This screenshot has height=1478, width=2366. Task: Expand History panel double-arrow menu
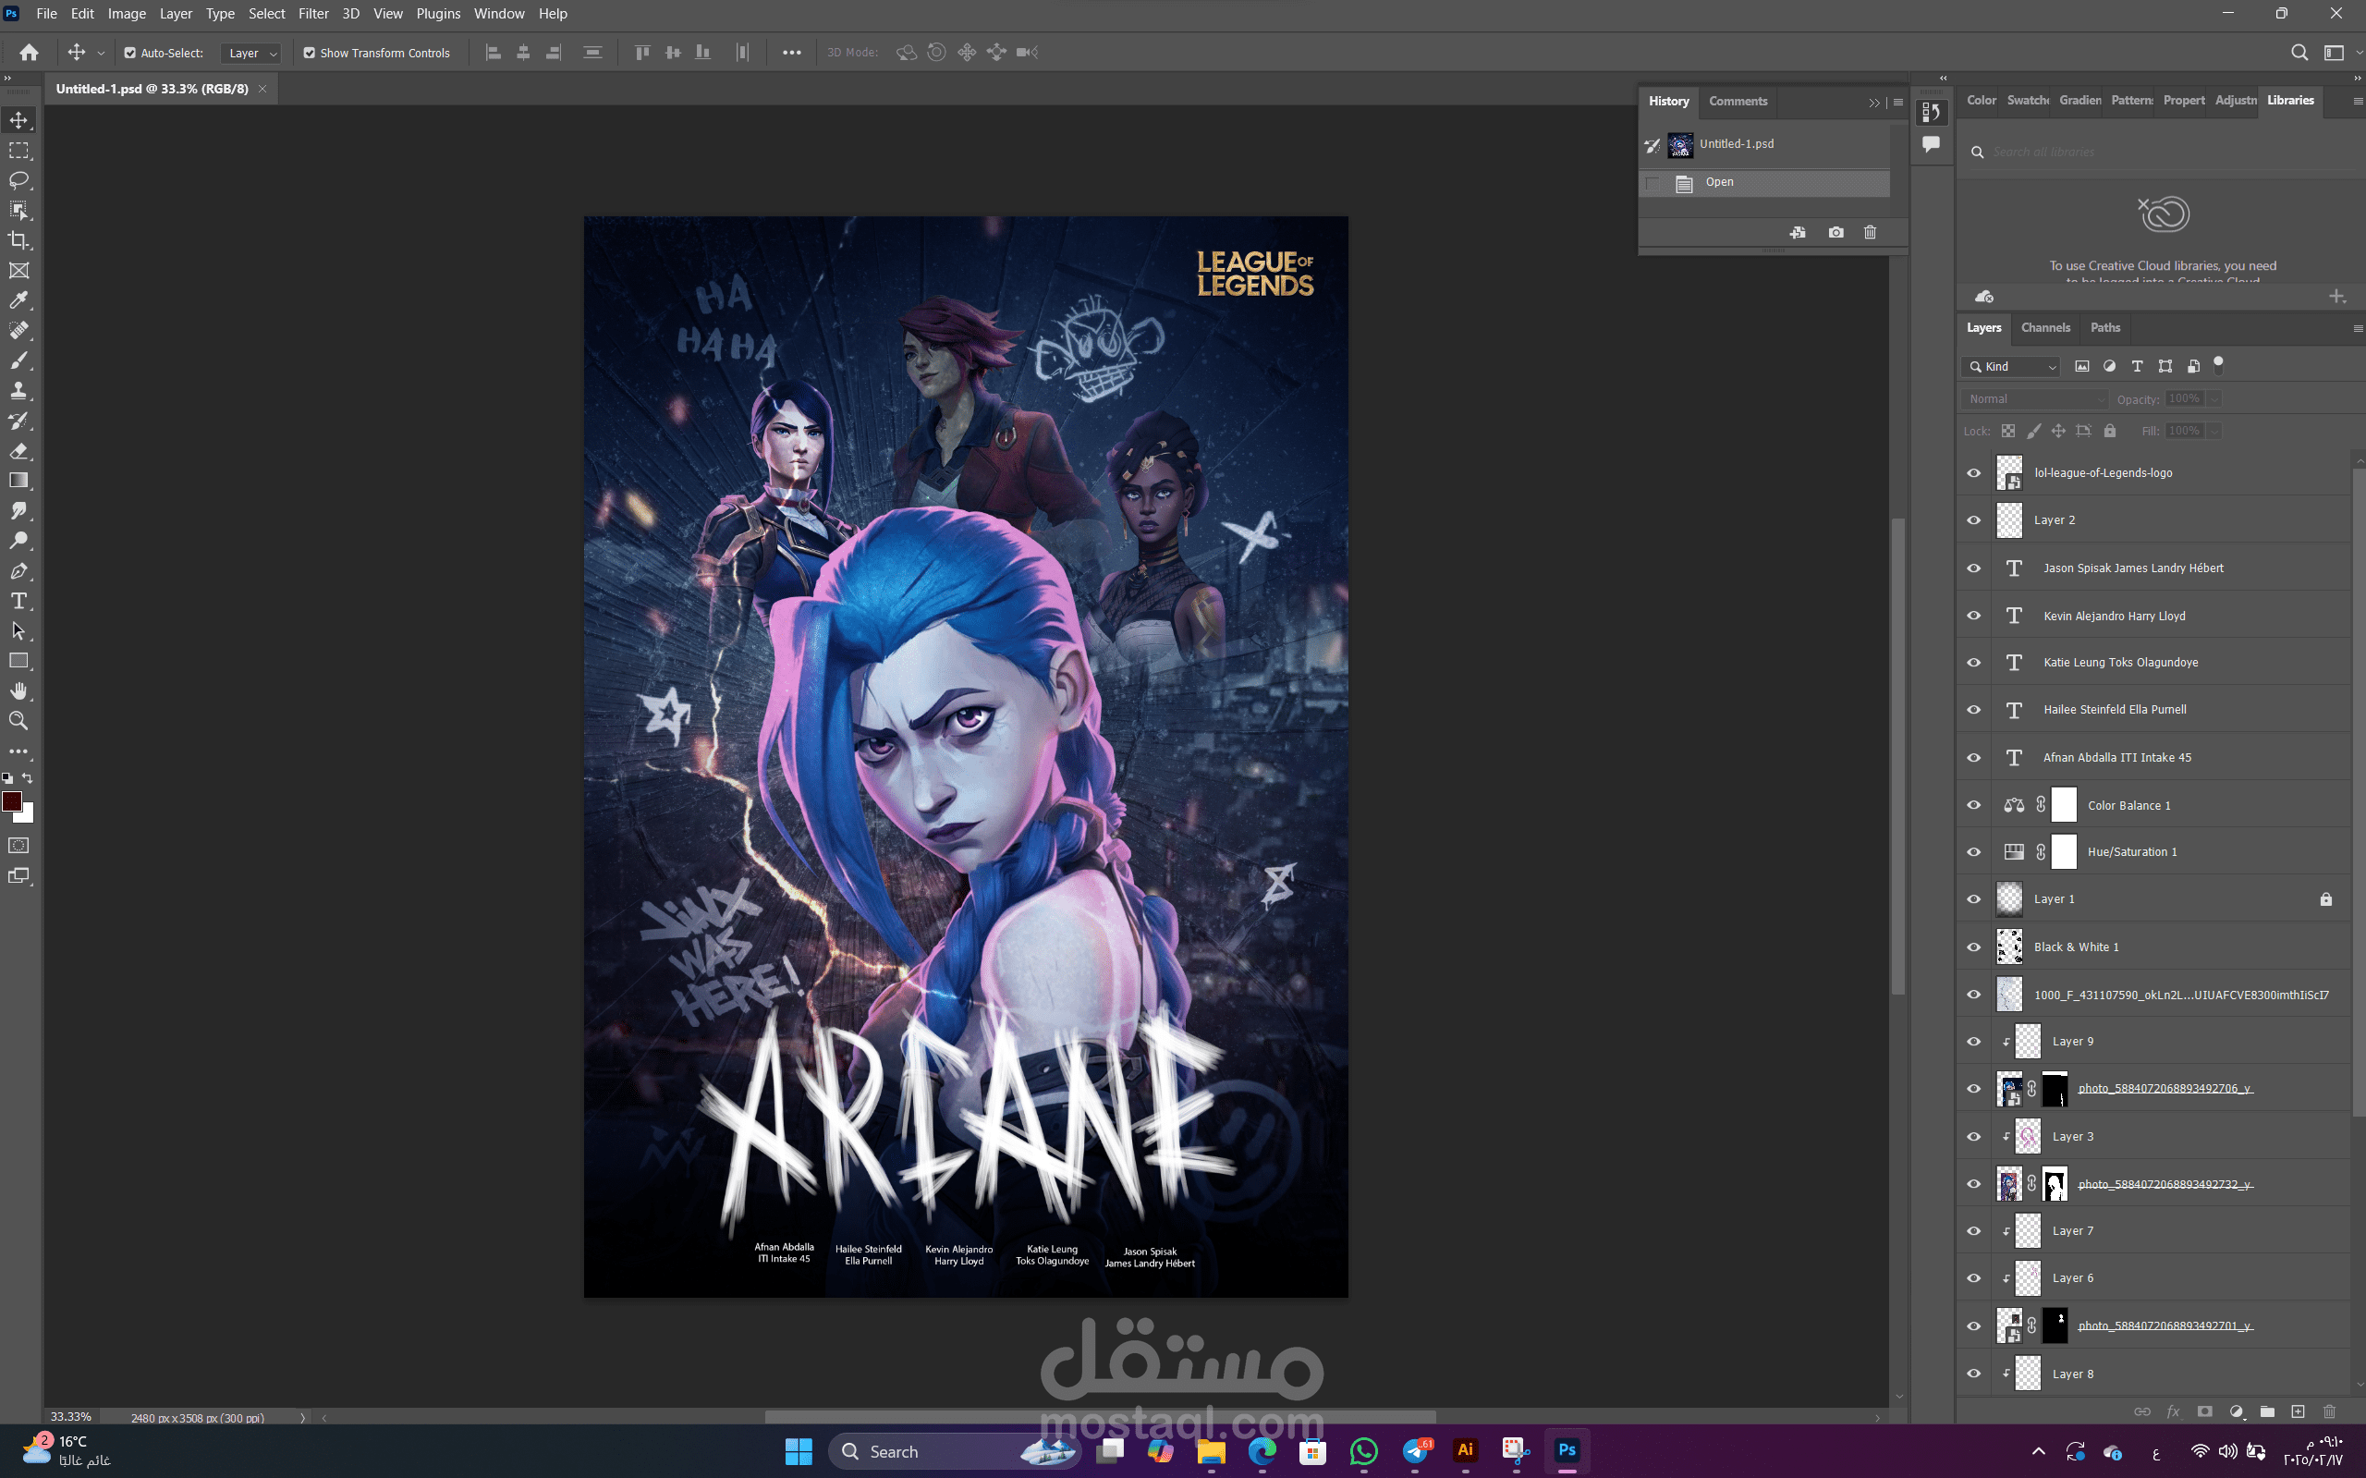pyautogui.click(x=1873, y=103)
